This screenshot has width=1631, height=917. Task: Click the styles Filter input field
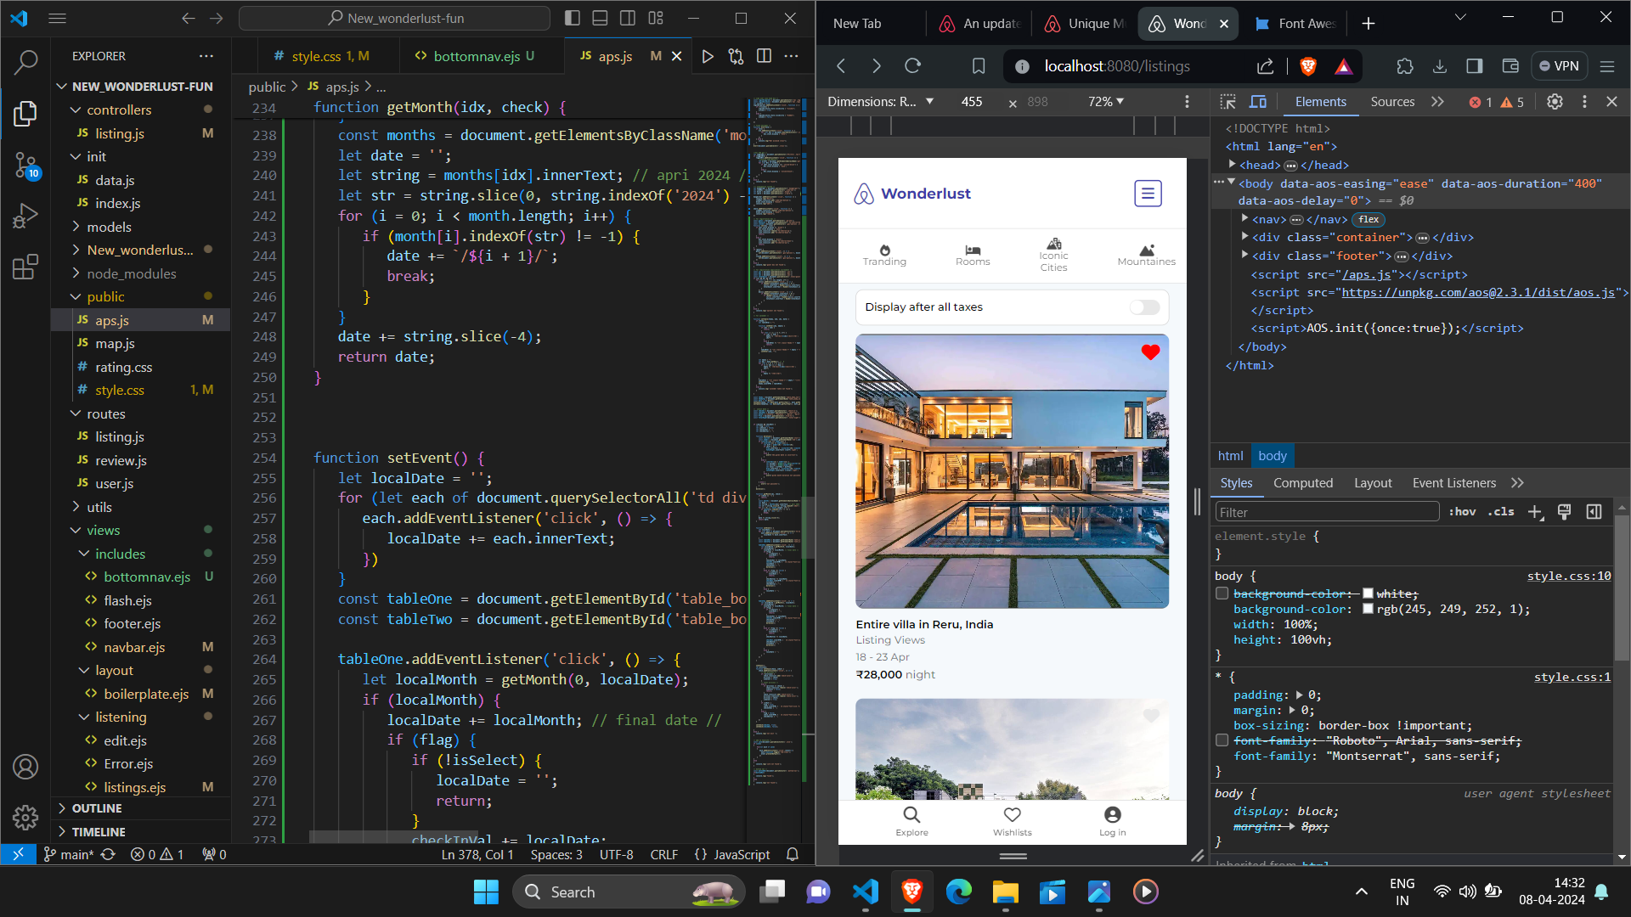click(1326, 512)
